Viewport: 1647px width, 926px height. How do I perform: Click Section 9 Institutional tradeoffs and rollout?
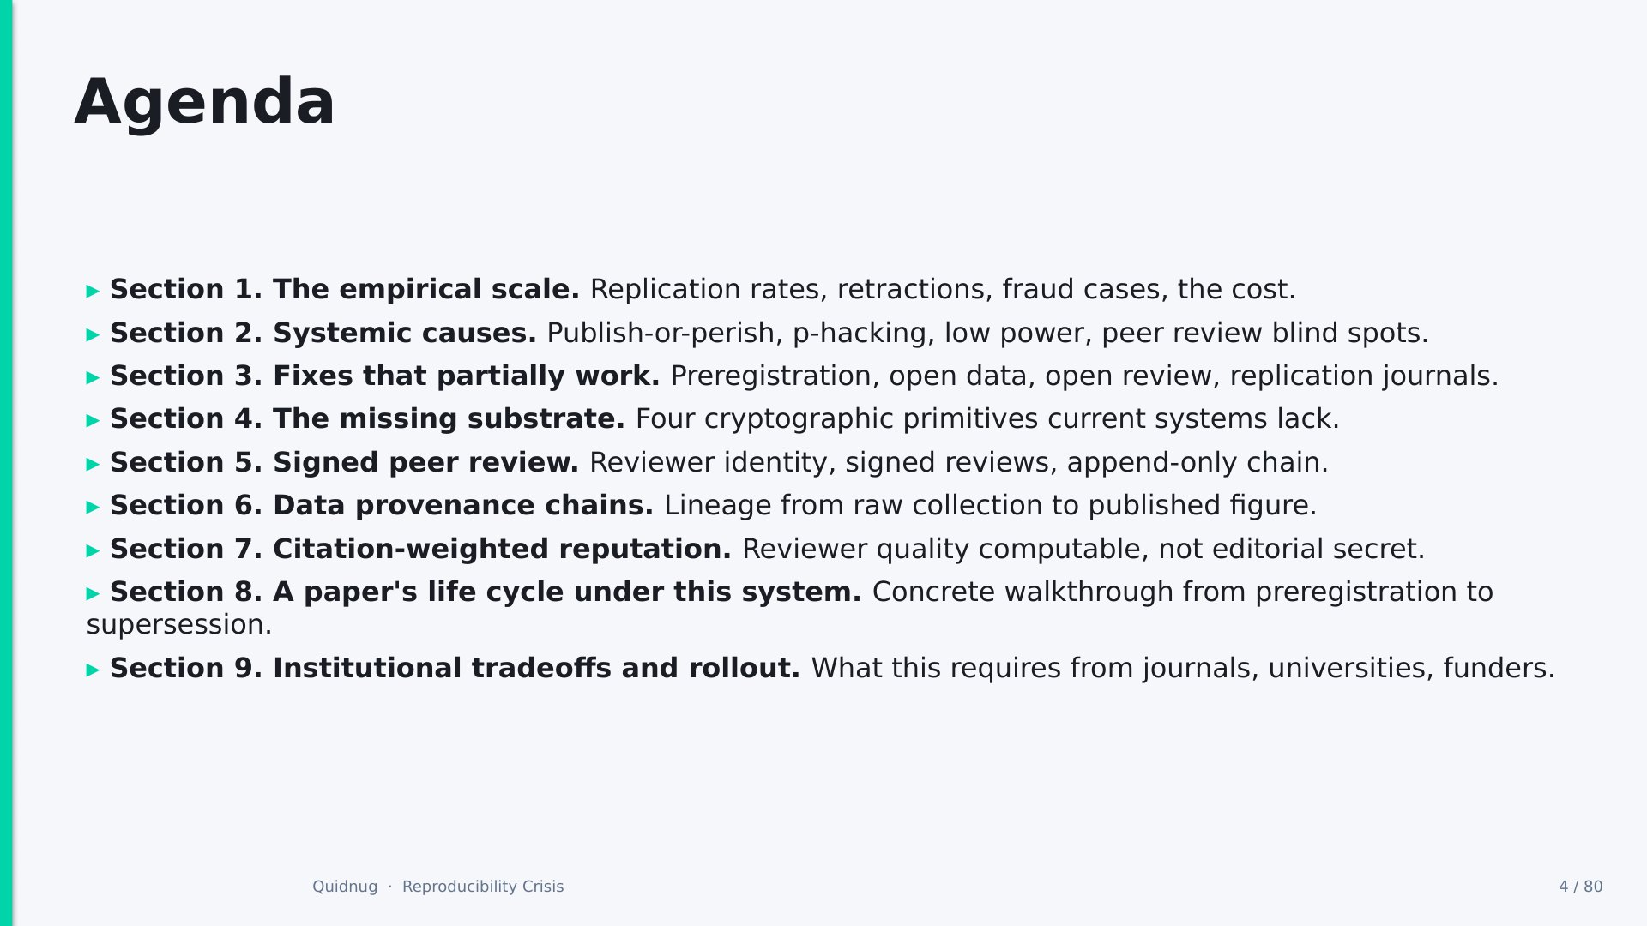point(455,668)
